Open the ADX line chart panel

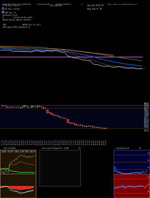(18, 162)
